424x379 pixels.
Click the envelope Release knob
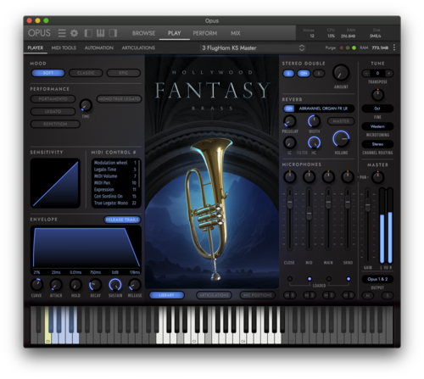(135, 285)
